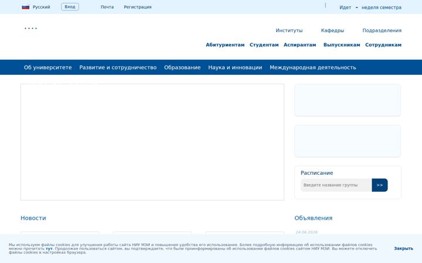Submit schedule search with >> button

click(380, 185)
